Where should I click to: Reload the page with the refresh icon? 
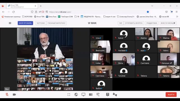(x=13, y=12)
